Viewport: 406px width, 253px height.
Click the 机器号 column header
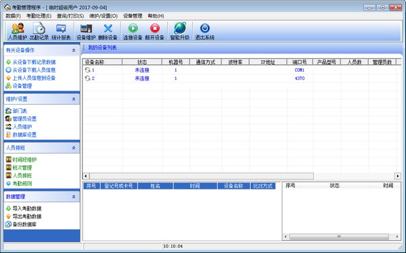(x=176, y=62)
